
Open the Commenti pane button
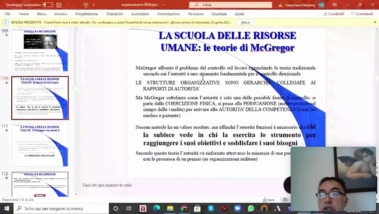362,14
